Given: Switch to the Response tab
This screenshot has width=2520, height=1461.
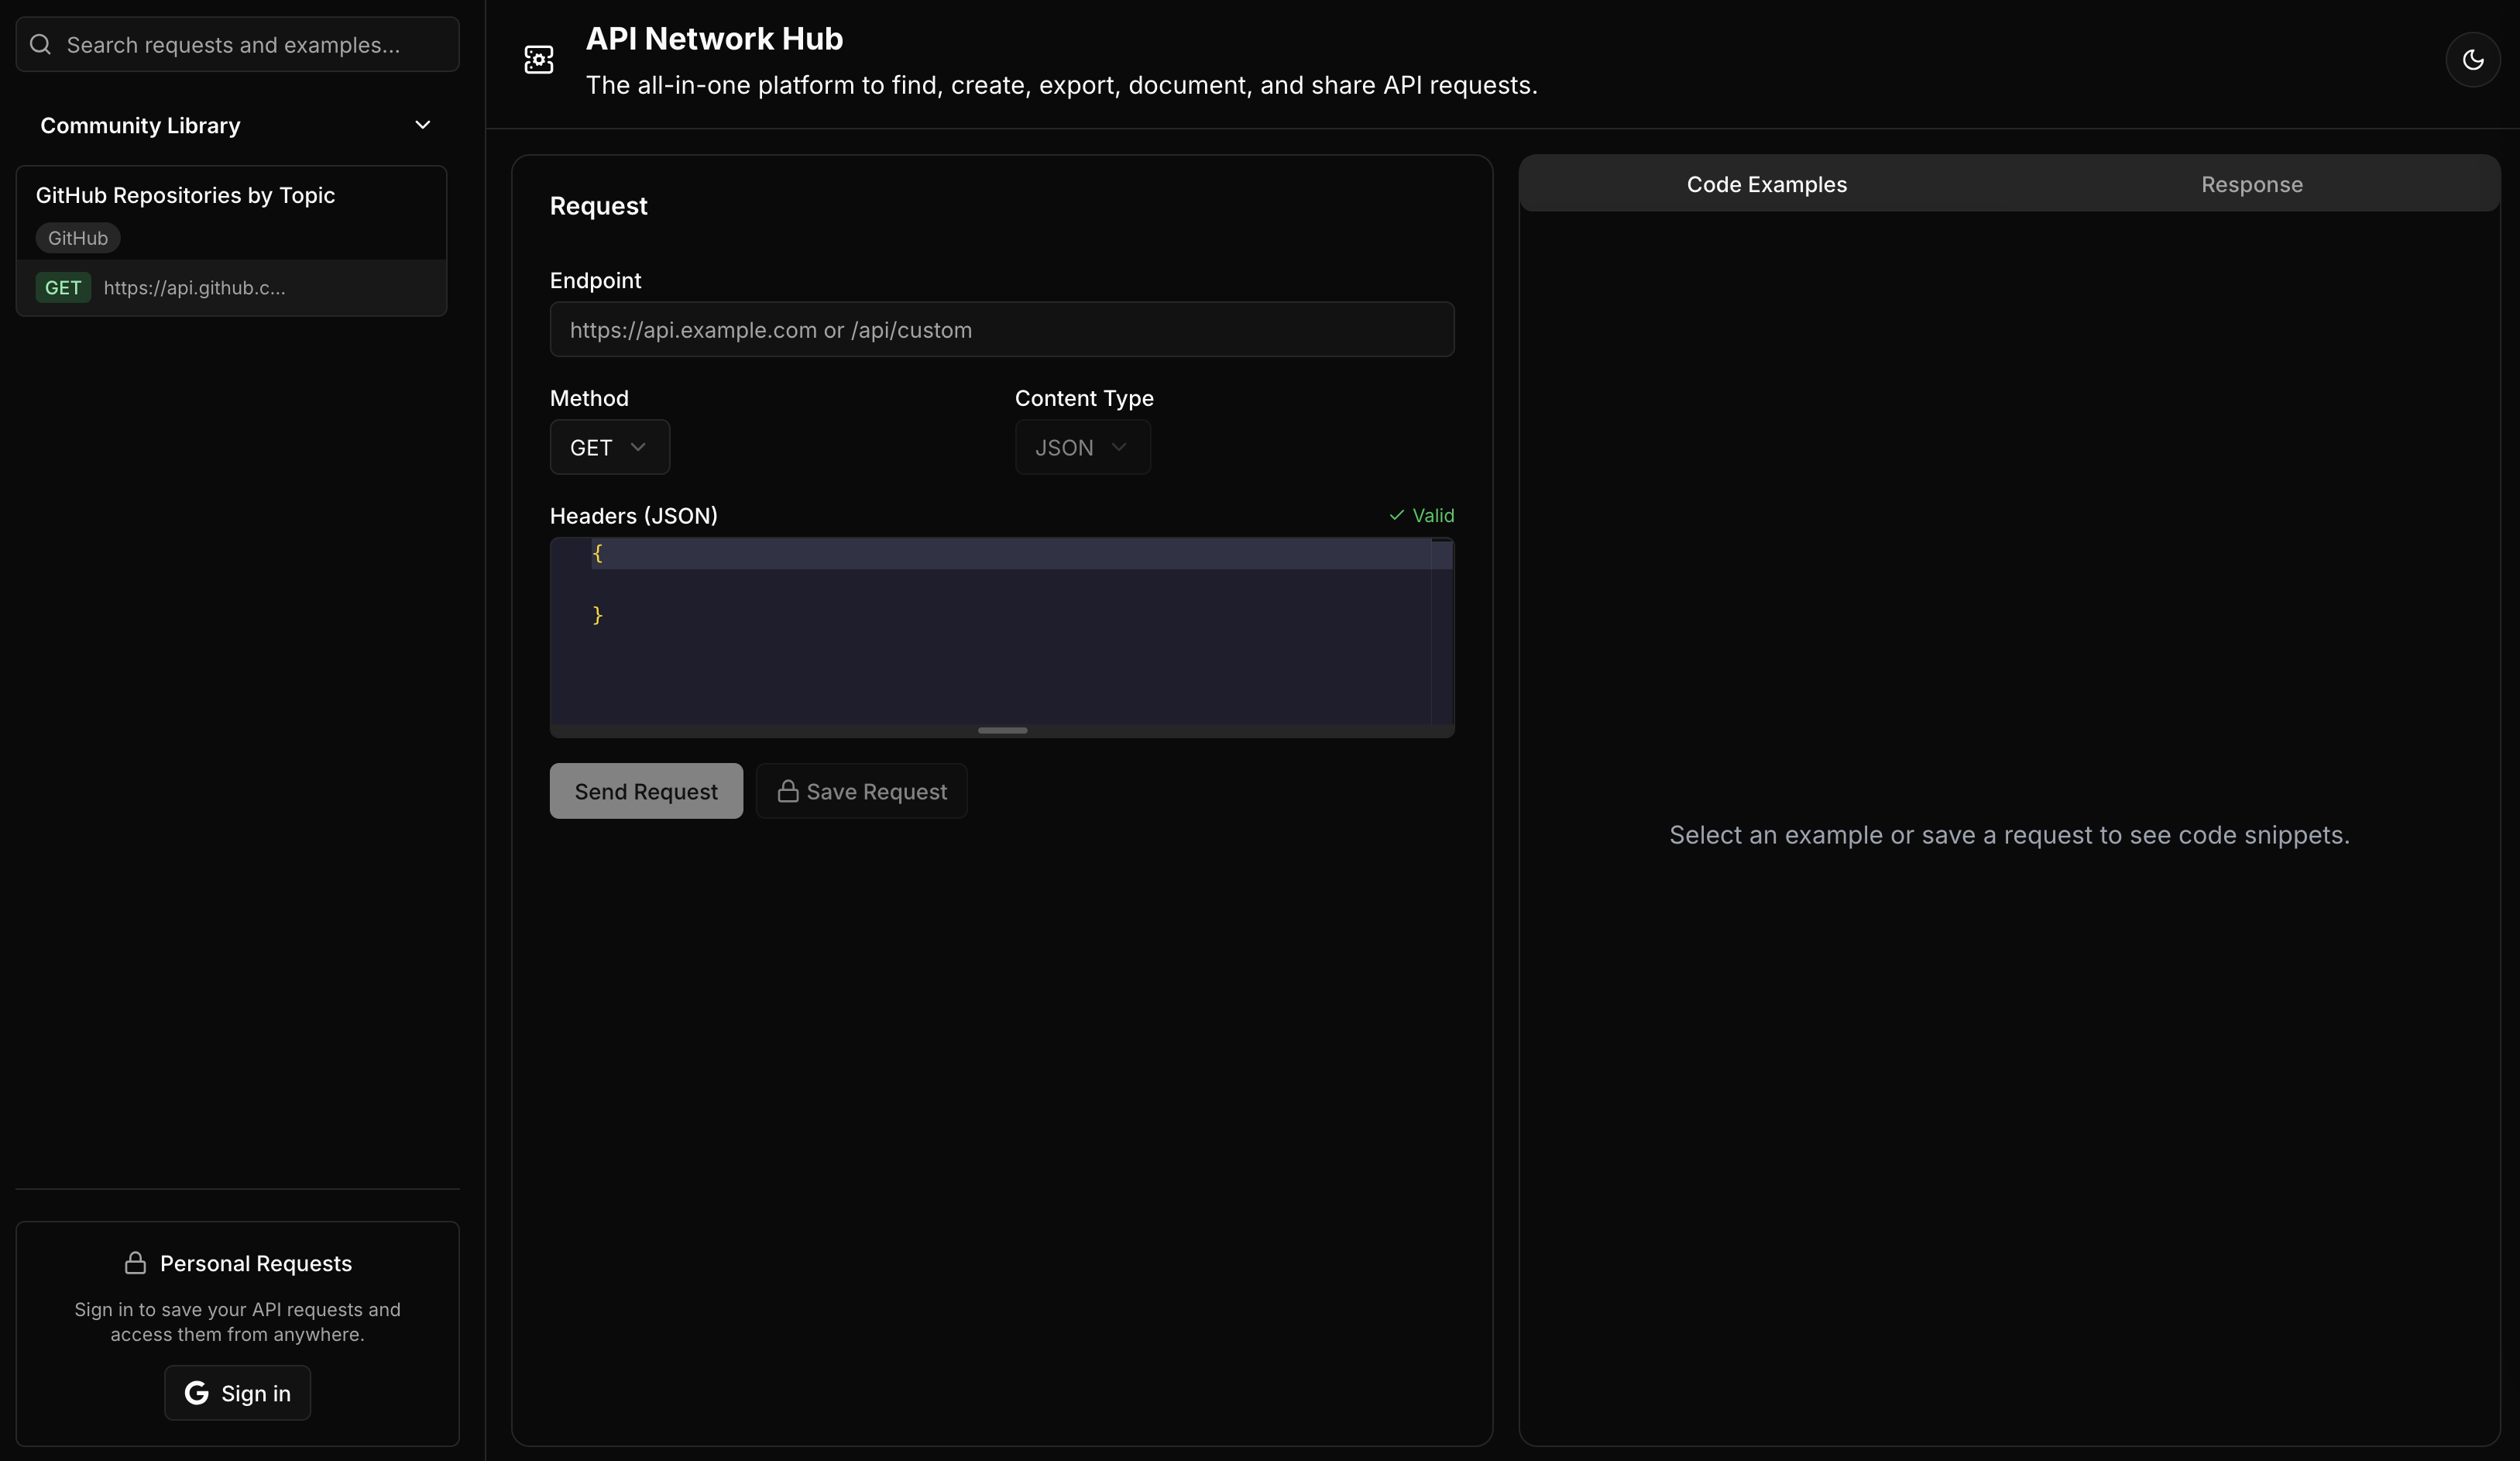Looking at the screenshot, I should [x=2253, y=184].
